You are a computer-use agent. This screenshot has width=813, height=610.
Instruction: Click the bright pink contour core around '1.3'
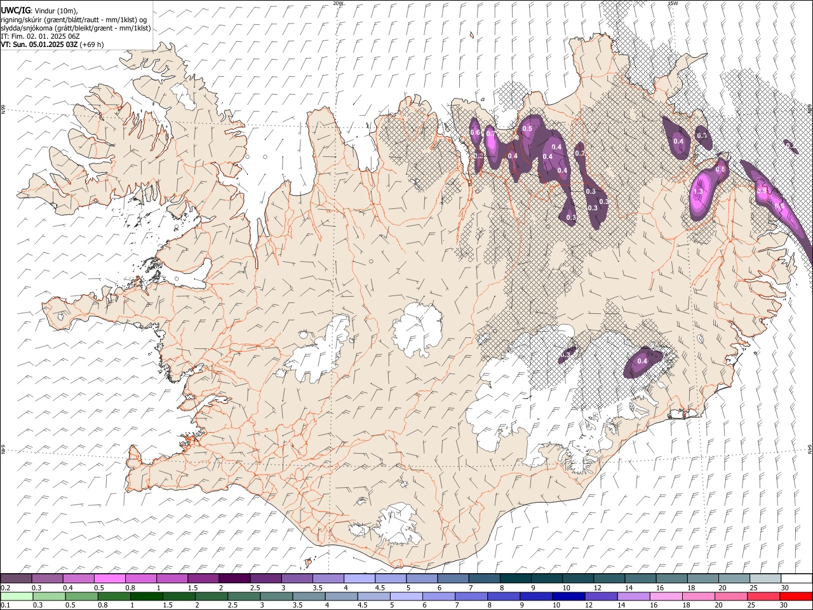tap(701, 192)
